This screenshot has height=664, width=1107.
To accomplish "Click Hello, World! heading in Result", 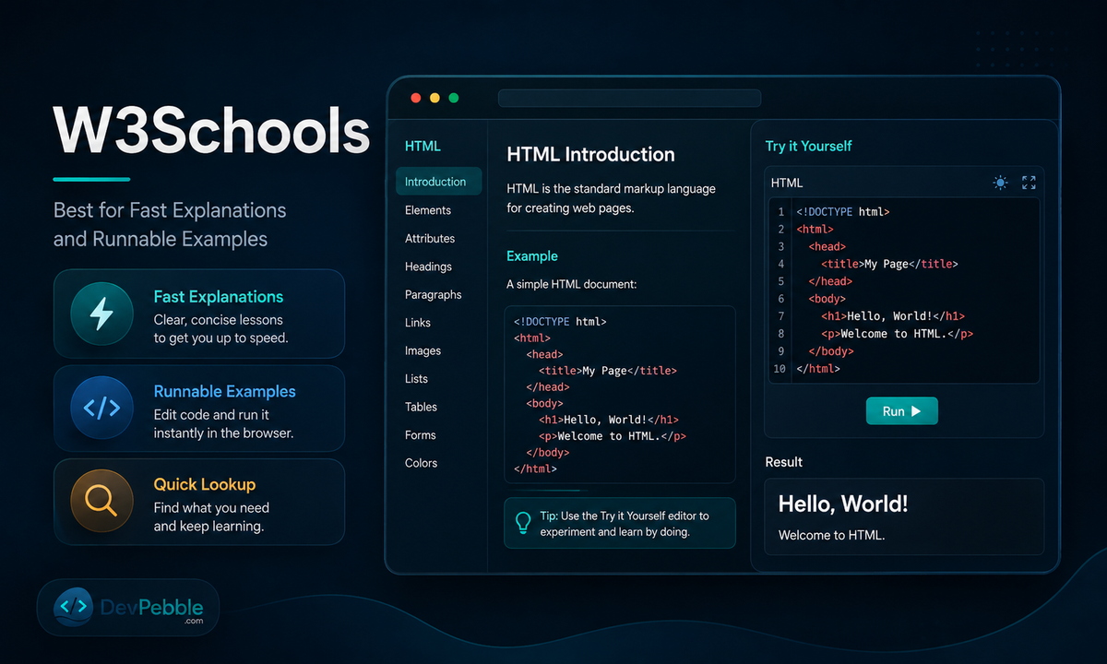I will pyautogui.click(x=843, y=504).
